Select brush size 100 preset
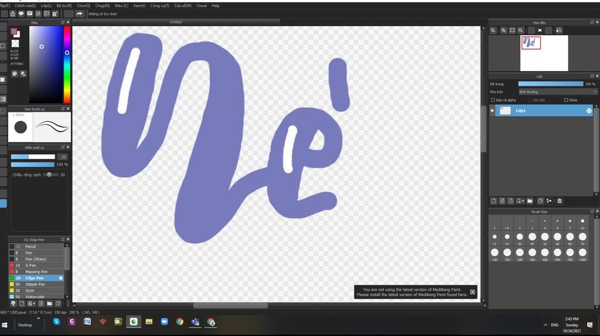600x336 pixels. pos(495,254)
